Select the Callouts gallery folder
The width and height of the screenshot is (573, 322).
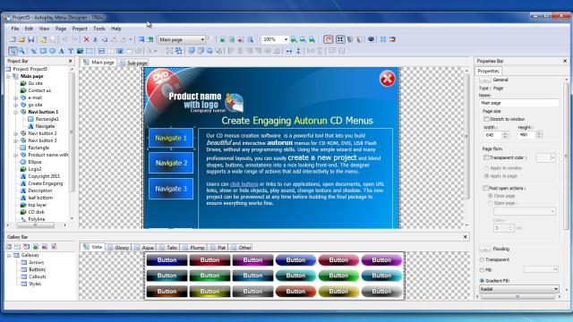tap(38, 276)
